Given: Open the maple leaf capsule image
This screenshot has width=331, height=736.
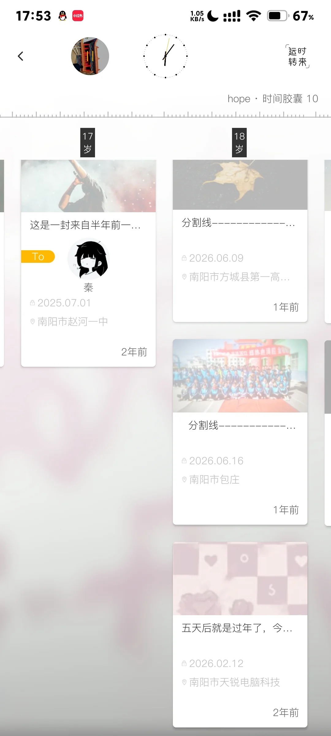Looking at the screenshot, I should point(240,185).
